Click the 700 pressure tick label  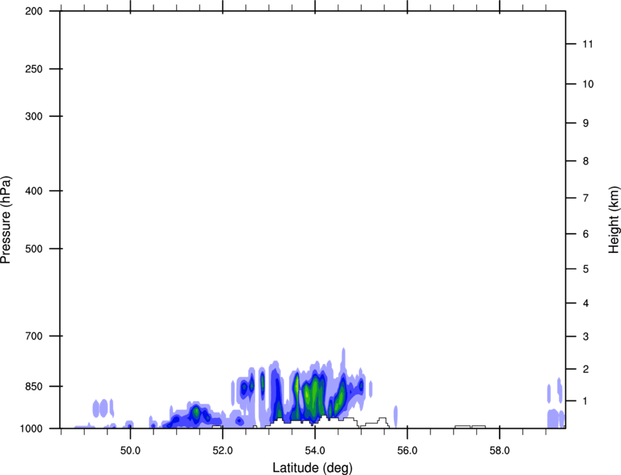coord(34,335)
